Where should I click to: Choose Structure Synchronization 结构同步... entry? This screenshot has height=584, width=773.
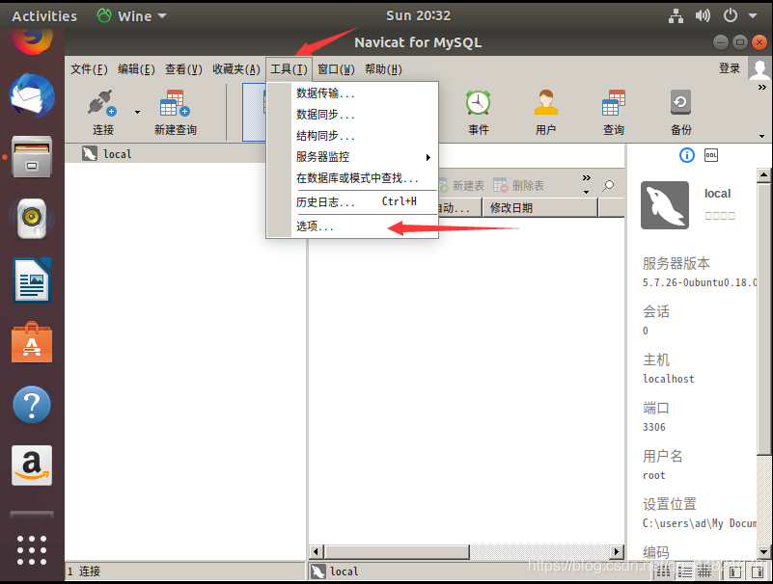click(x=352, y=136)
